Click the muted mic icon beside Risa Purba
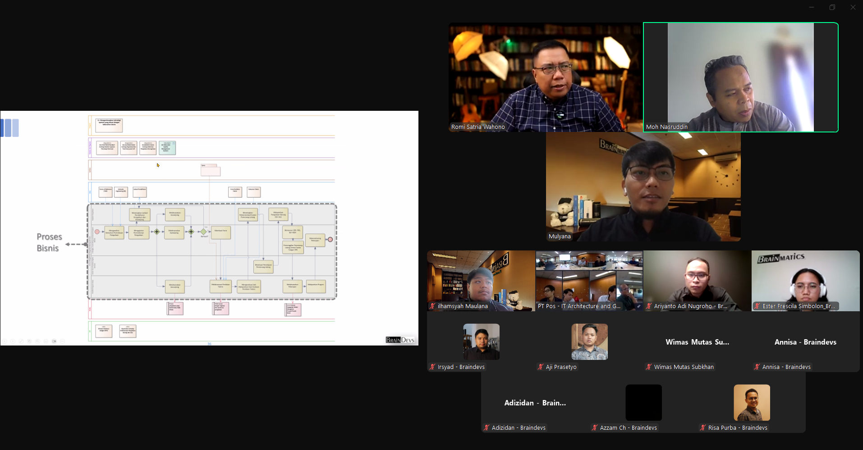The width and height of the screenshot is (863, 450). point(703,428)
